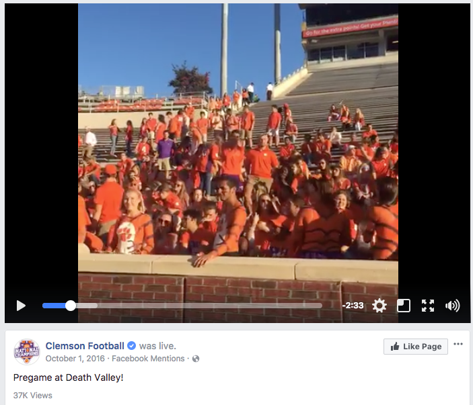Click the 37K Views count
473x405 pixels.
32,396
